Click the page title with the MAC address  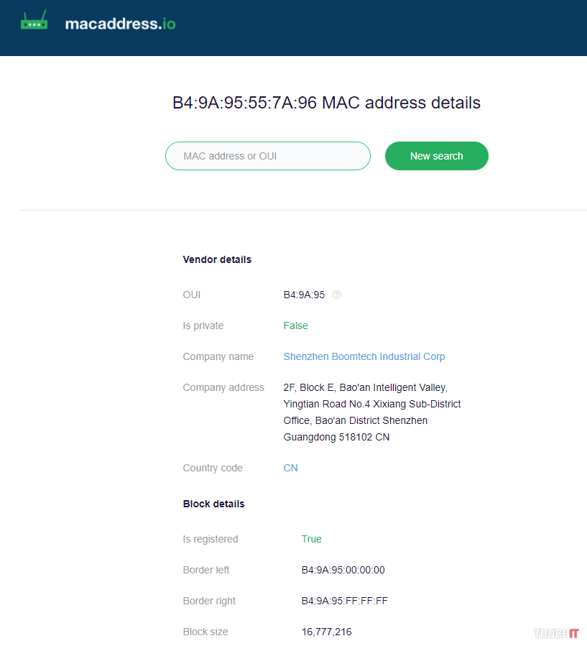[326, 102]
